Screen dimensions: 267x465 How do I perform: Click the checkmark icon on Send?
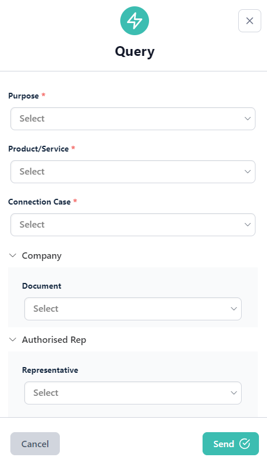click(x=245, y=444)
